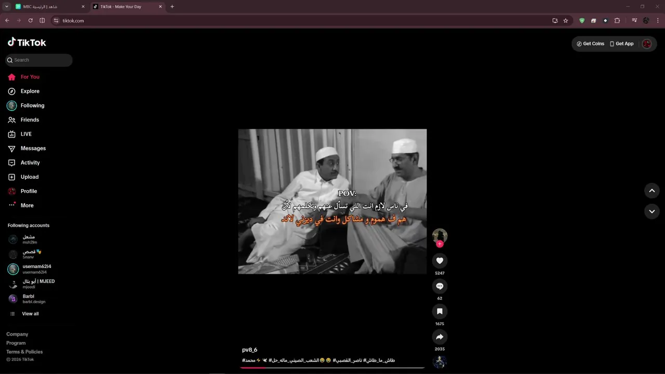Image resolution: width=665 pixels, height=374 pixels.
Task: Toggle browser side panel icon
Action: tap(43, 21)
